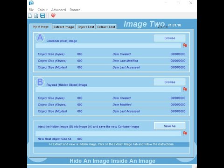Switch to the Inject Text tab
224x168 pixels.
86,27
